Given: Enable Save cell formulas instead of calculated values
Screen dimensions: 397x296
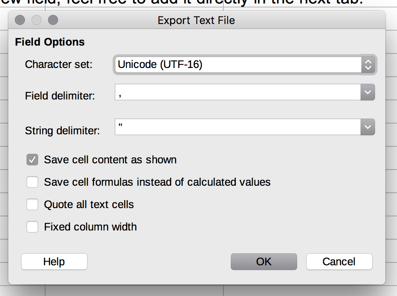Looking at the screenshot, I should click(32, 182).
